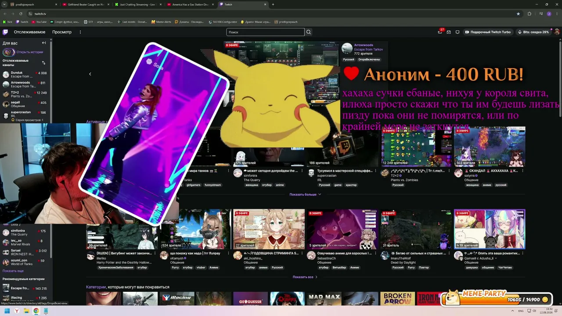Open the Просмотр navigation item

(x=62, y=32)
